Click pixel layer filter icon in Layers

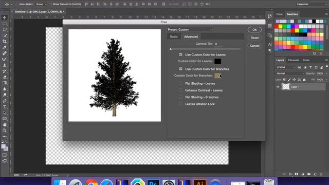(x=299, y=67)
